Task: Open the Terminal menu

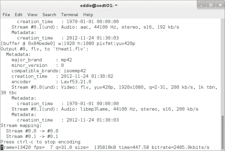Action: coord(70,15)
